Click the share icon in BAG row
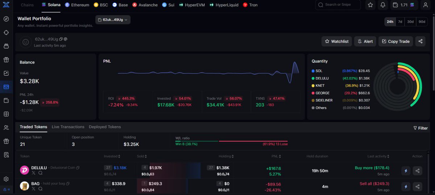The height and width of the screenshot is (195, 435). [x=418, y=187]
